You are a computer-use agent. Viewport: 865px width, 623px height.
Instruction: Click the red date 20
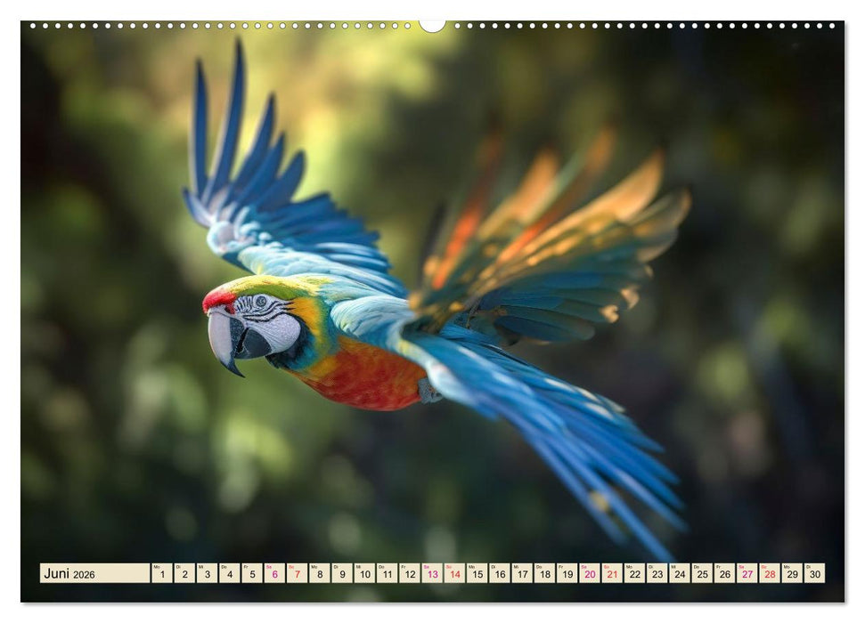pos(592,576)
